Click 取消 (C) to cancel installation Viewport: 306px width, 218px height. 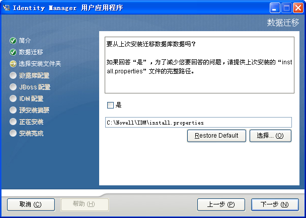tap(31, 204)
